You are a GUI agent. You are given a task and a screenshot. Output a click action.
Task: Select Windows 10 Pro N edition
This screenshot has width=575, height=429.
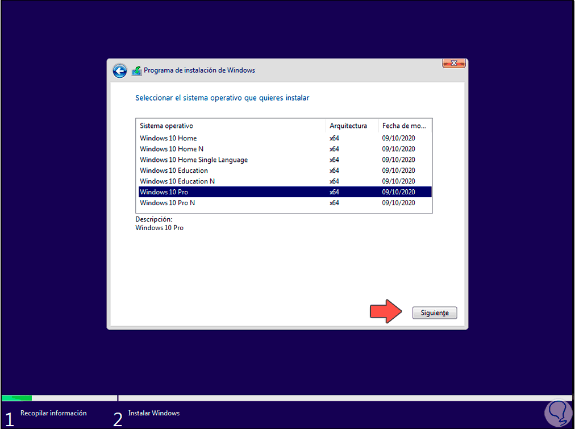tap(168, 202)
